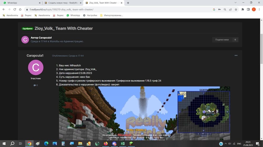Open the first Авиабилеты bookmark
Viewport: 263px width, 147px height.
point(10,15)
